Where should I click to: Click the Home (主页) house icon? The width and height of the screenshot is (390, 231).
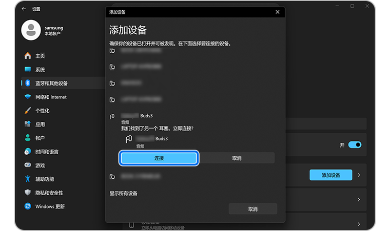point(28,56)
